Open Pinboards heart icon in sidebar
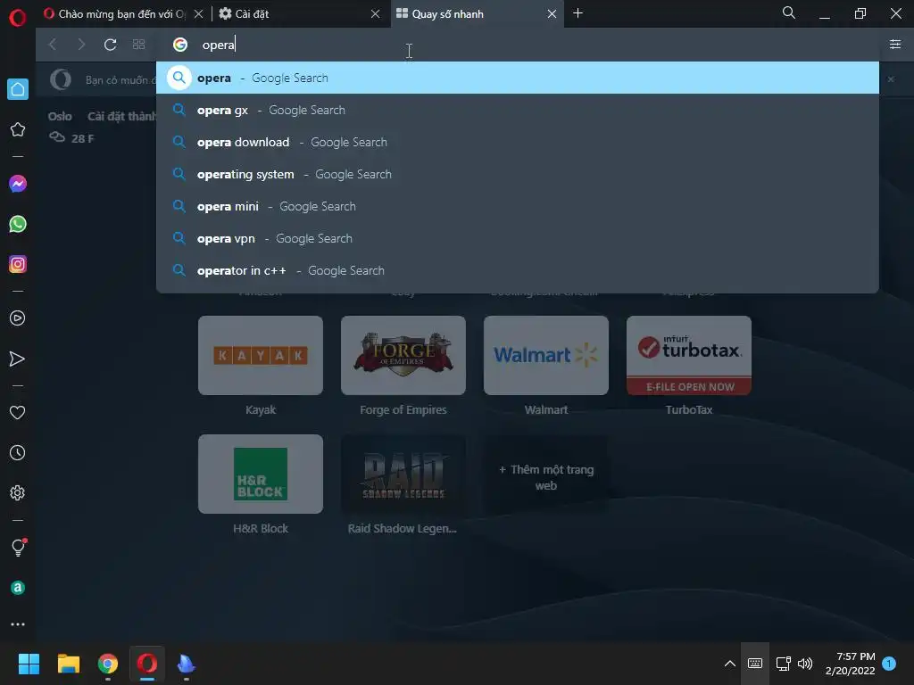Screen dimensions: 914x685 18,412
